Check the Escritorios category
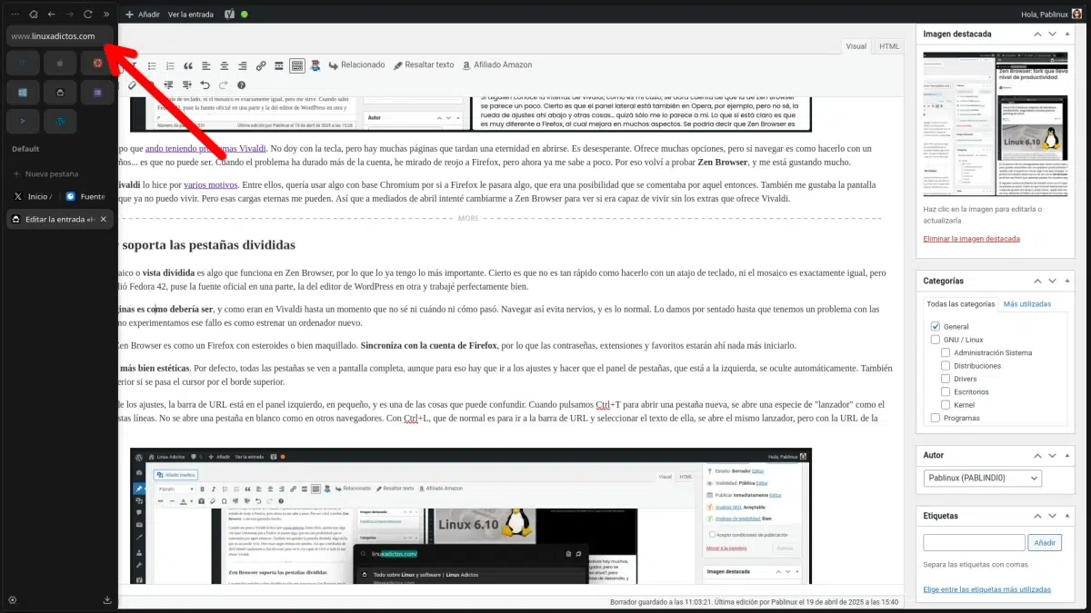 coord(946,391)
